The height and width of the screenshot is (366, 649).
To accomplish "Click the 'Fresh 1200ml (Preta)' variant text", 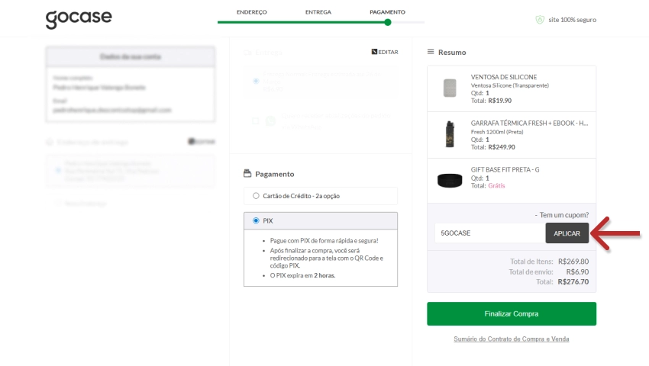I will [497, 132].
